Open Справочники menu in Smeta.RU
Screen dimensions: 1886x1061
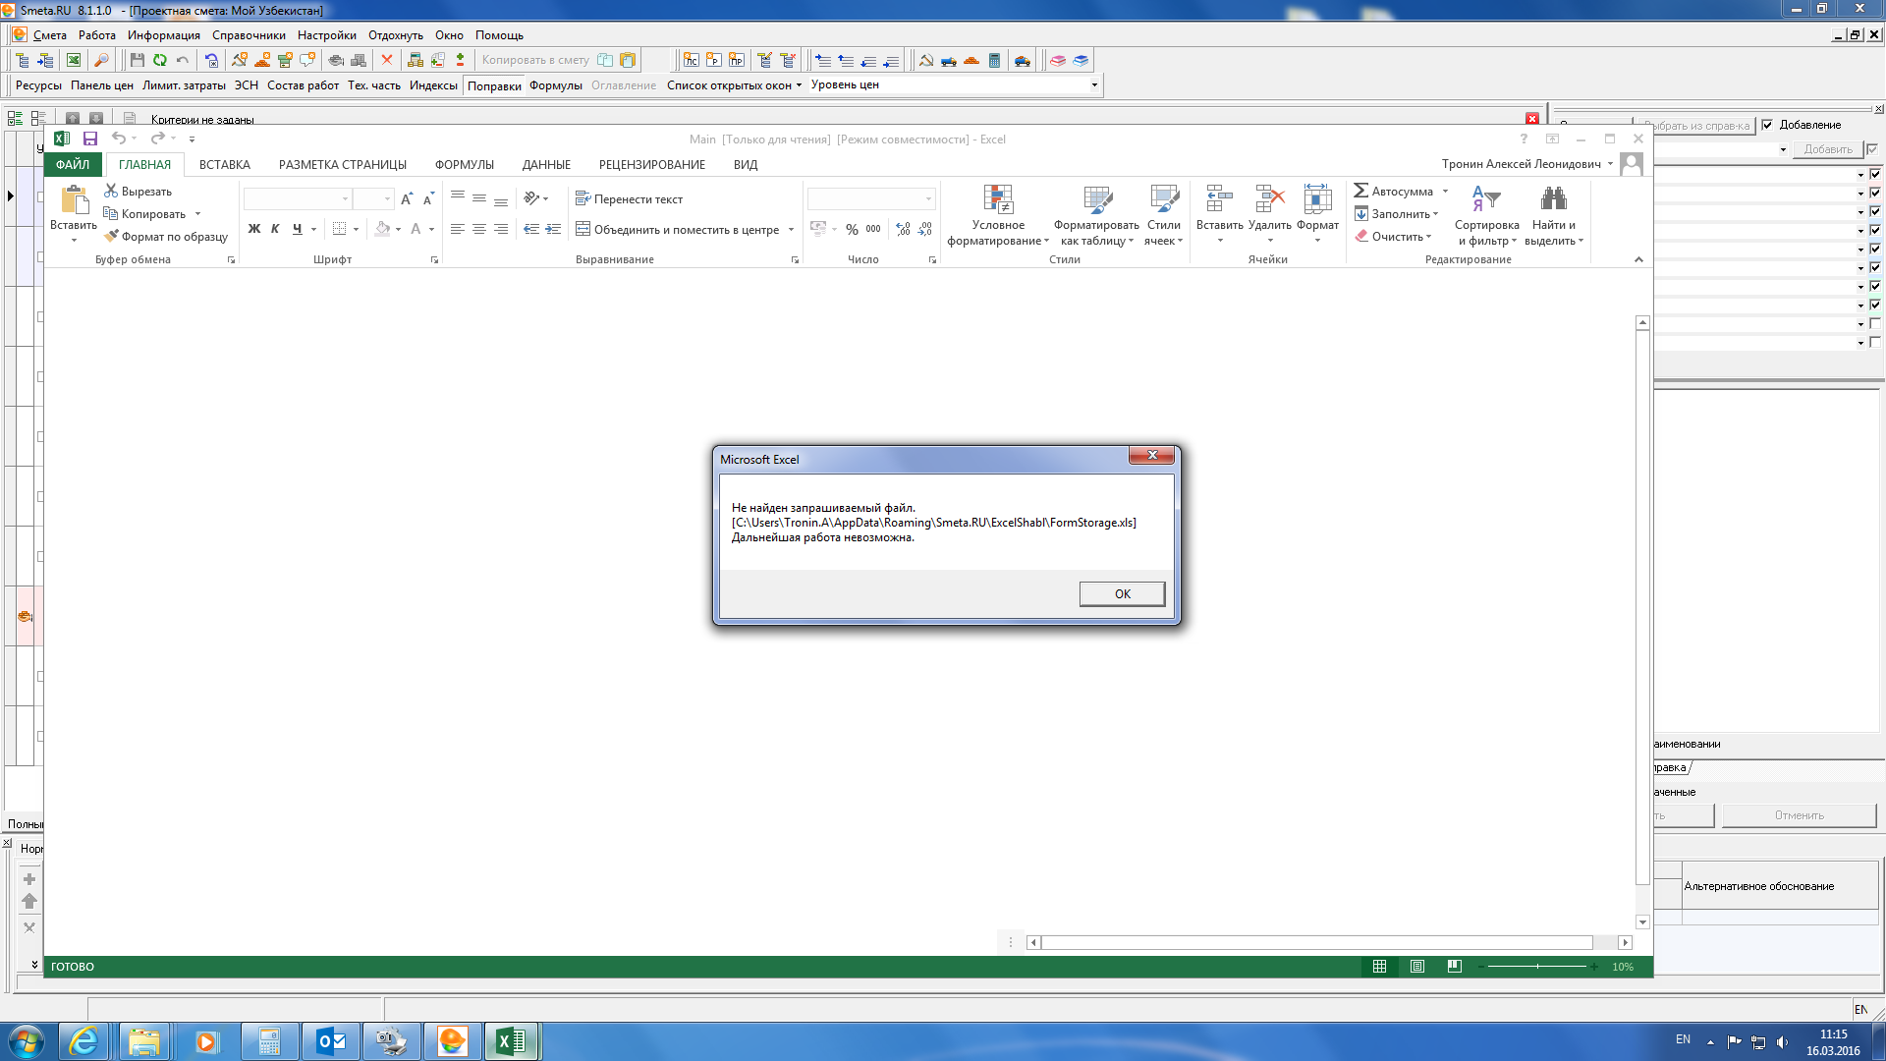coord(249,35)
